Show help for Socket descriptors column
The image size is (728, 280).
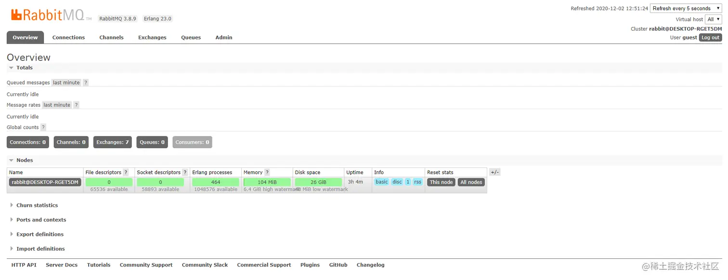[x=185, y=172]
